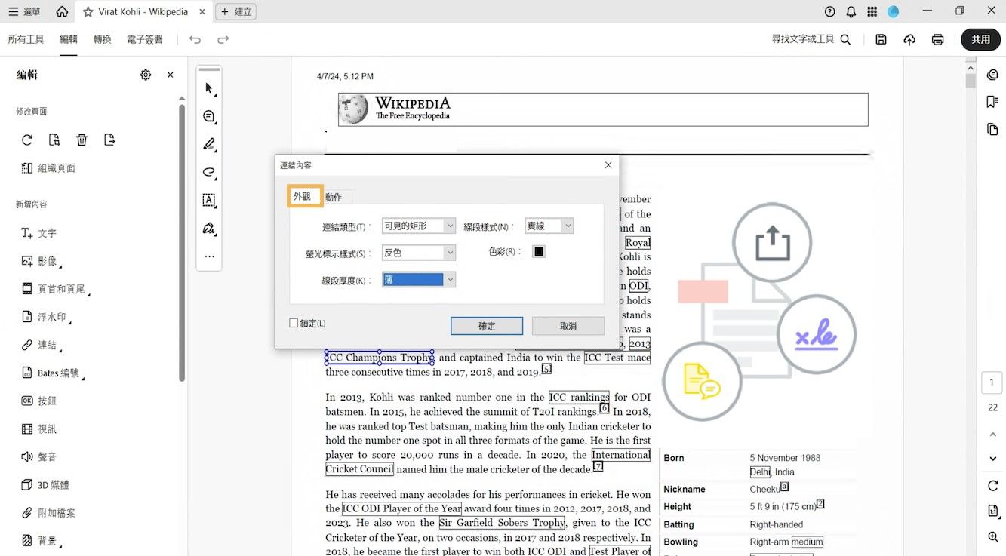
Task: Click the 色彩 color swatch
Action: pyautogui.click(x=538, y=251)
